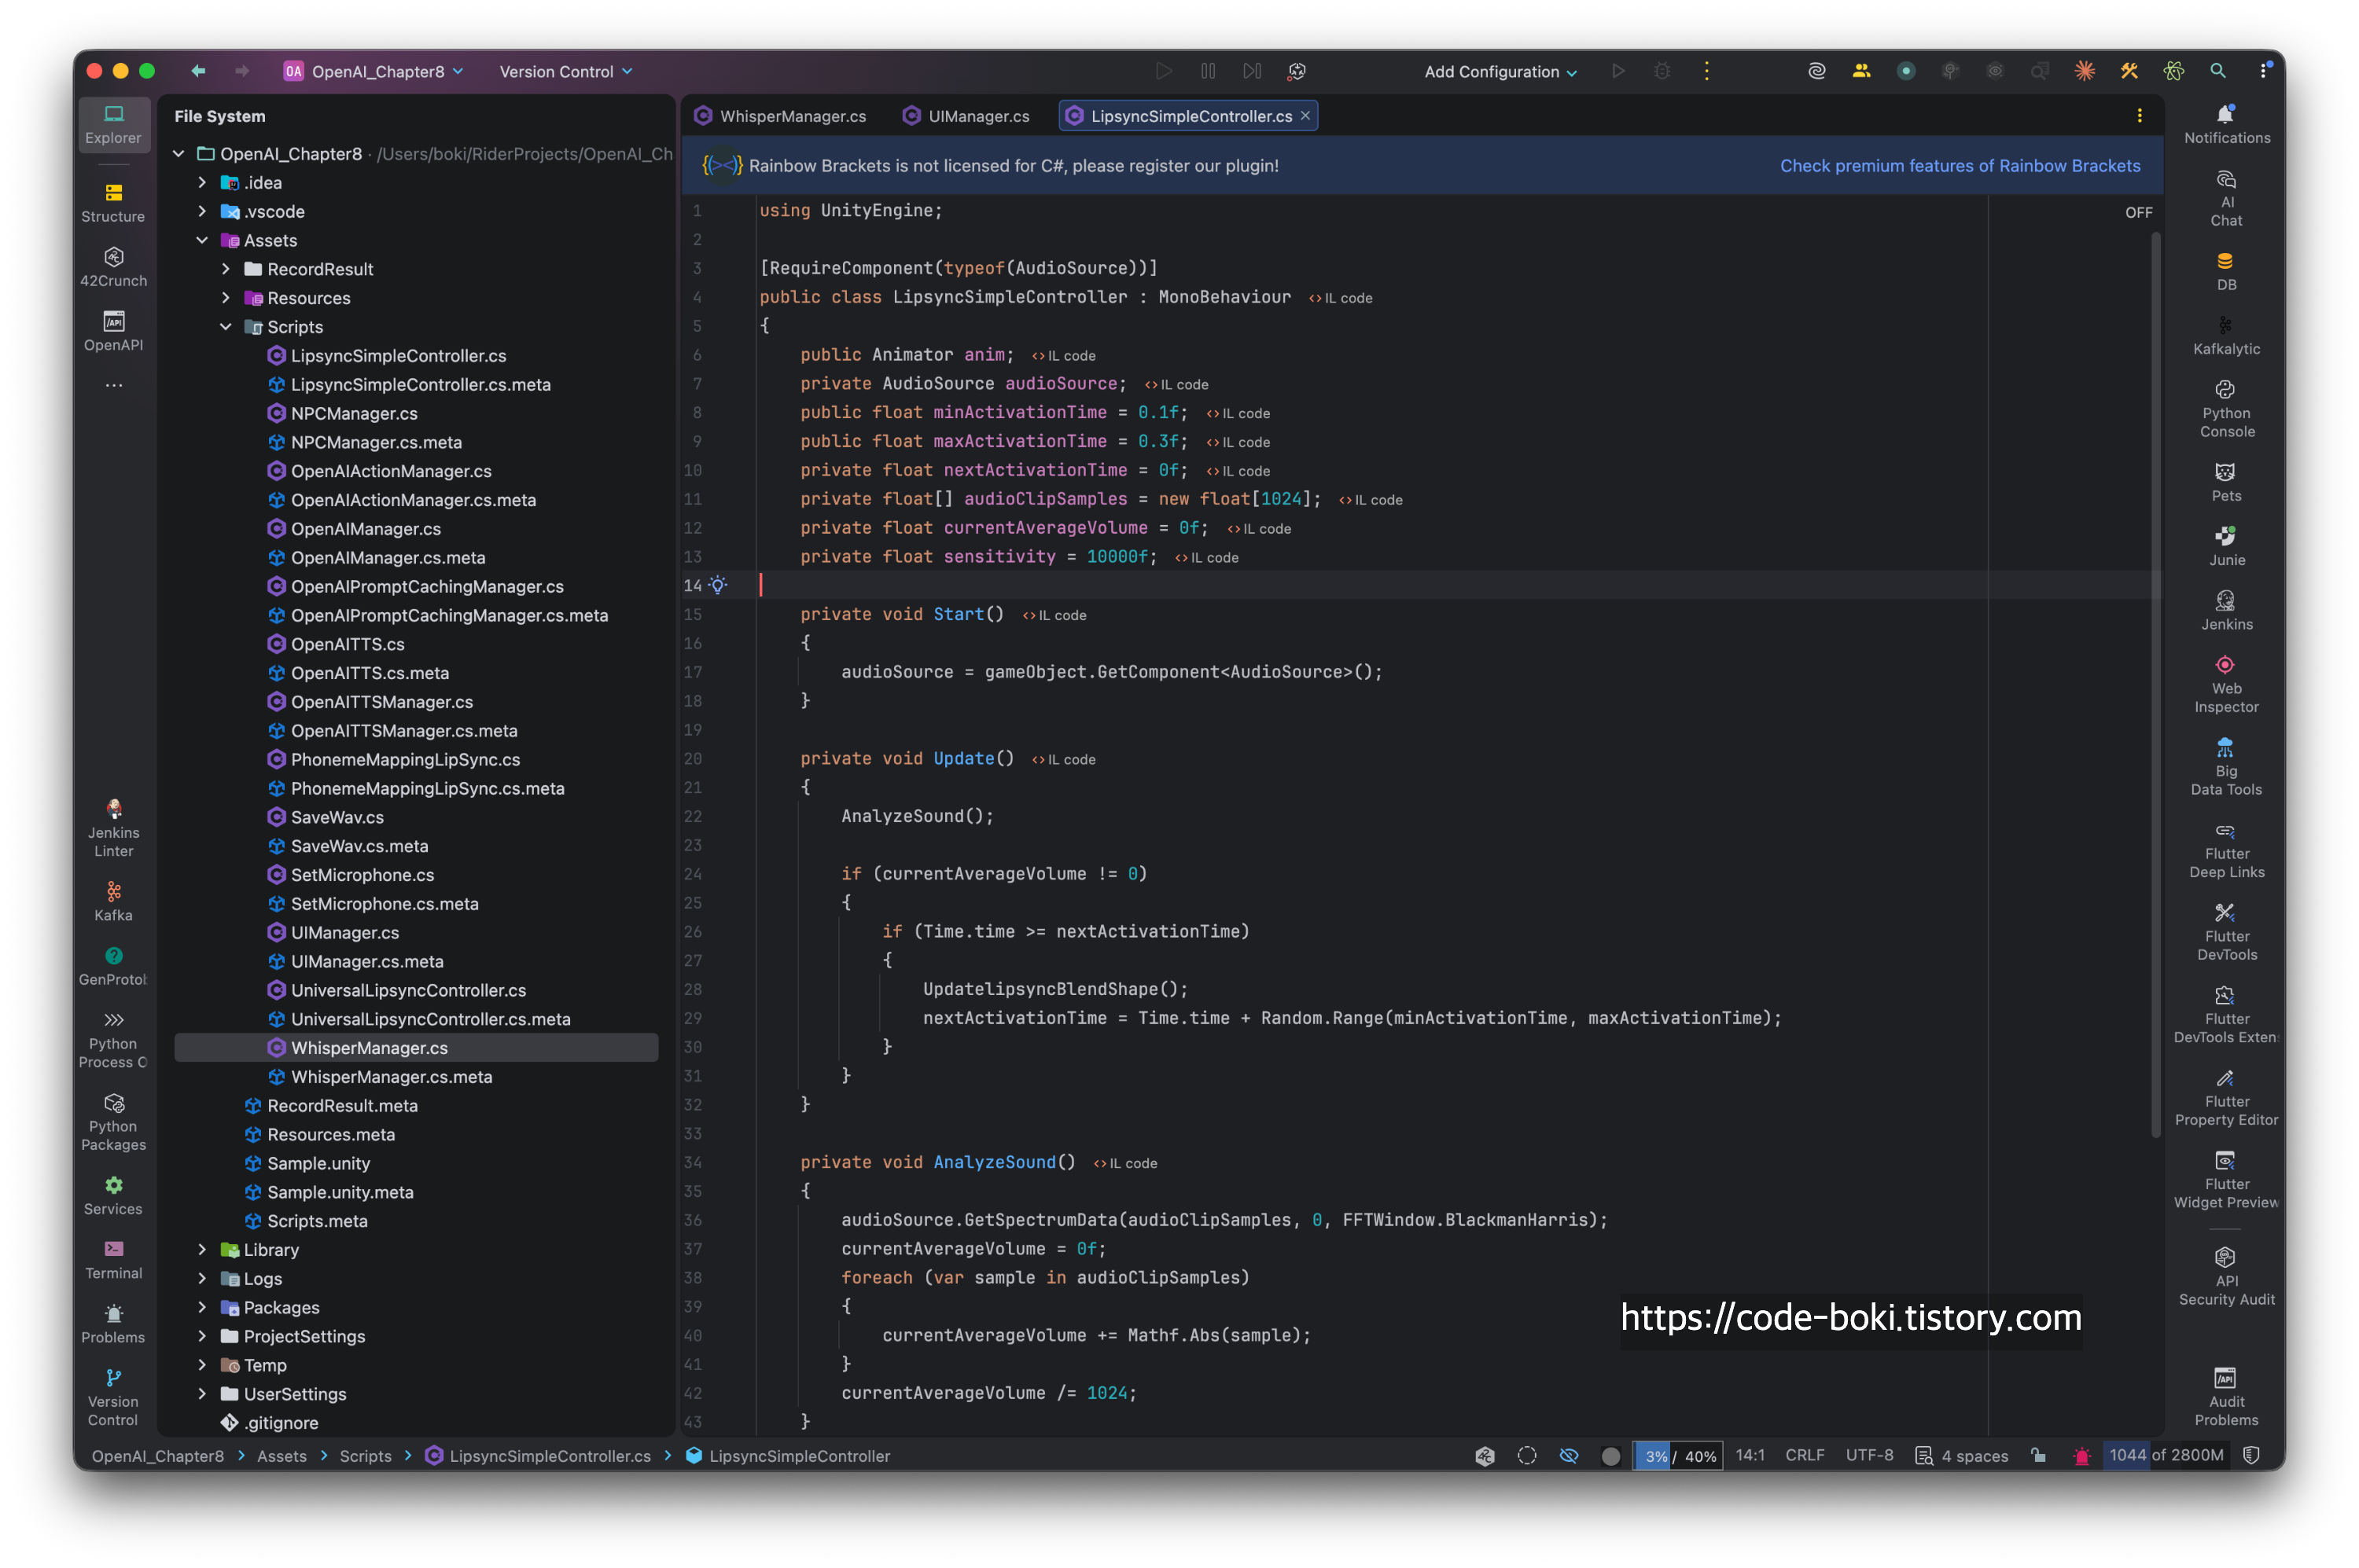The height and width of the screenshot is (1568, 2359).
Task: Open the more tool windows ellipsis
Action: 113,386
